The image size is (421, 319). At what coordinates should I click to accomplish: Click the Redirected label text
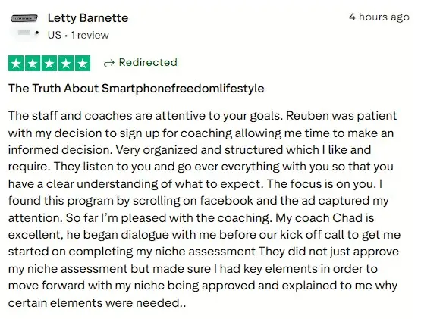point(148,63)
